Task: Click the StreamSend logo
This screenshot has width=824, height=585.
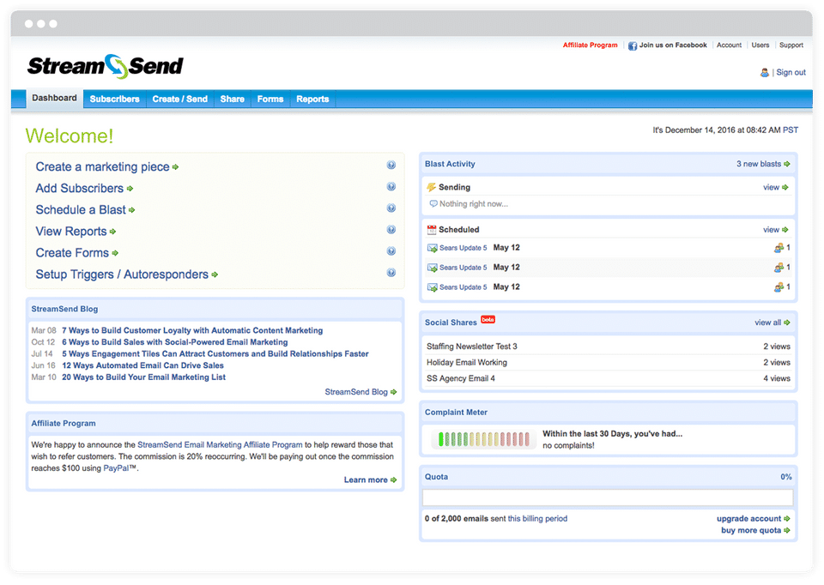Action: click(x=105, y=66)
